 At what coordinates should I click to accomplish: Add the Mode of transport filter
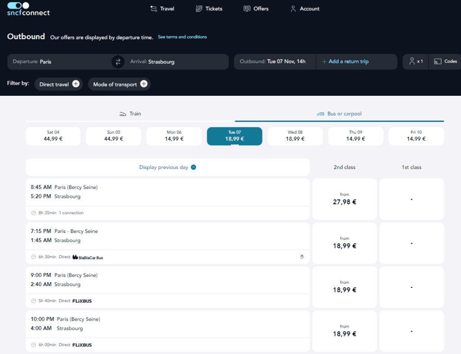coord(144,84)
